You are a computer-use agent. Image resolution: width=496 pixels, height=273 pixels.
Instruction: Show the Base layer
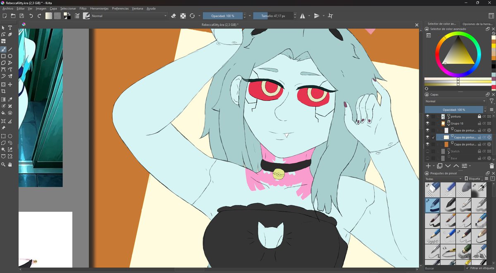tap(428, 159)
